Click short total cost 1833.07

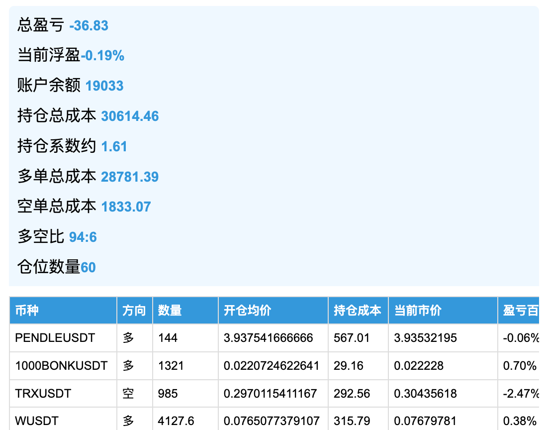pyautogui.click(x=126, y=207)
